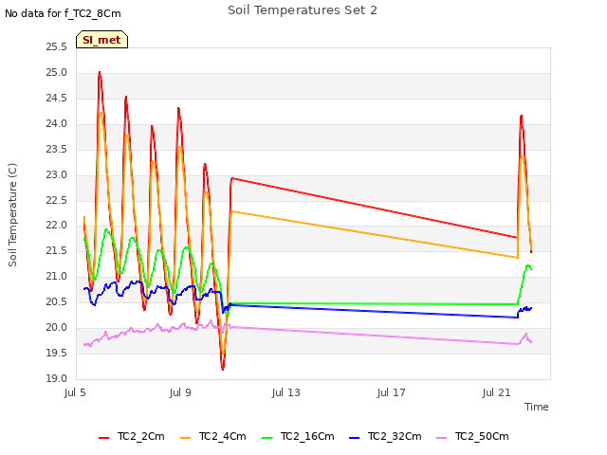The image size is (607, 455).
Task: Click the 23.0 y-axis label
Action: (x=57, y=174)
